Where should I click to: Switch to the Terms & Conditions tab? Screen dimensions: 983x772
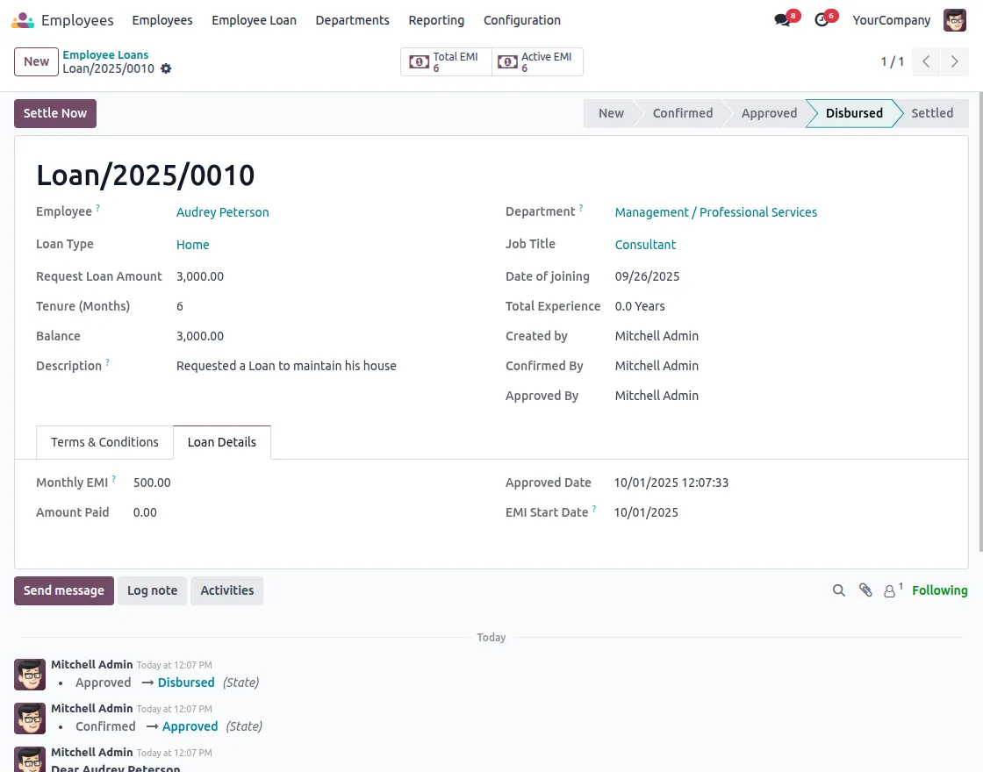pos(104,442)
